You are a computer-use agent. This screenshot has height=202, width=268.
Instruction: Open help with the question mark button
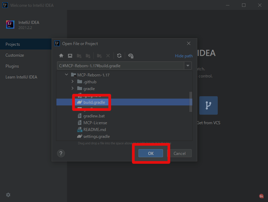61,153
